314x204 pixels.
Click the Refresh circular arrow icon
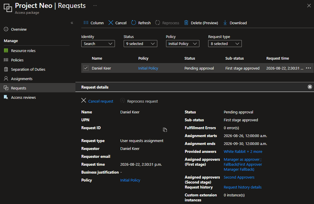tap(134, 23)
